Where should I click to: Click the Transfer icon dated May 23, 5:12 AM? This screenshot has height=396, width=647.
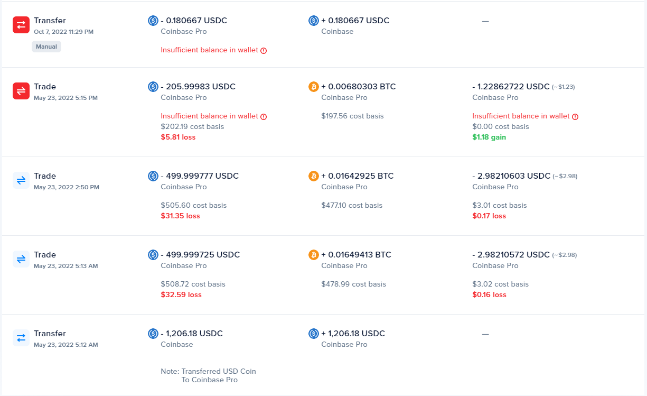(x=21, y=338)
